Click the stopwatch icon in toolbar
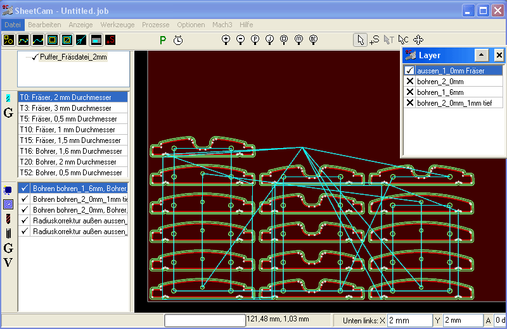This screenshot has height=329, width=507. pyautogui.click(x=179, y=40)
